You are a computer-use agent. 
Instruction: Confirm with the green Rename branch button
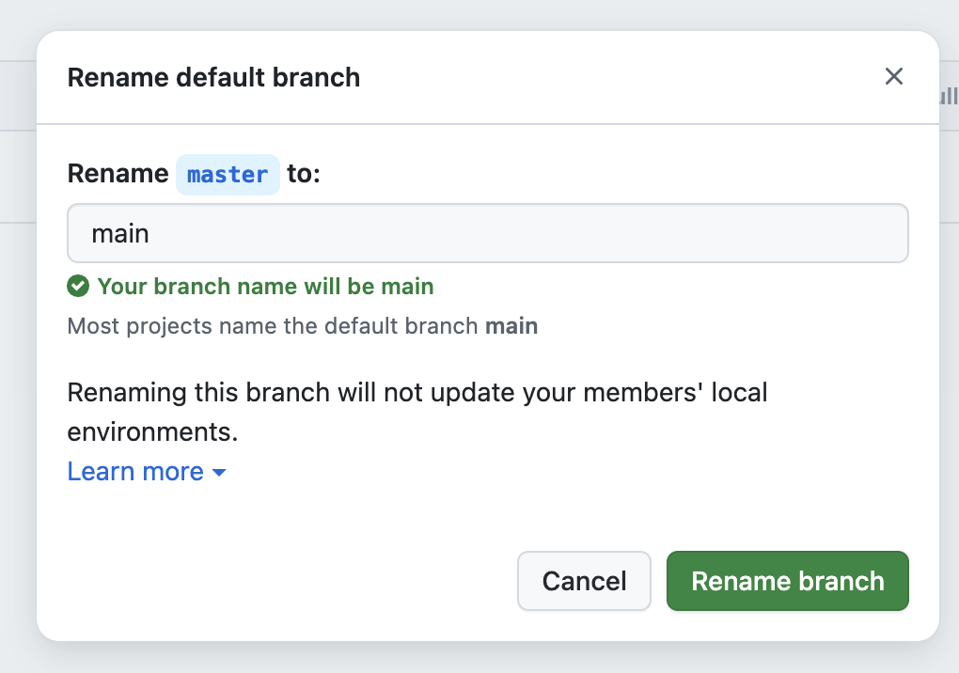pyautogui.click(x=787, y=581)
